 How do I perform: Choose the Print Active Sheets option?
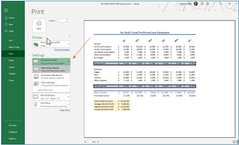click(51, 69)
